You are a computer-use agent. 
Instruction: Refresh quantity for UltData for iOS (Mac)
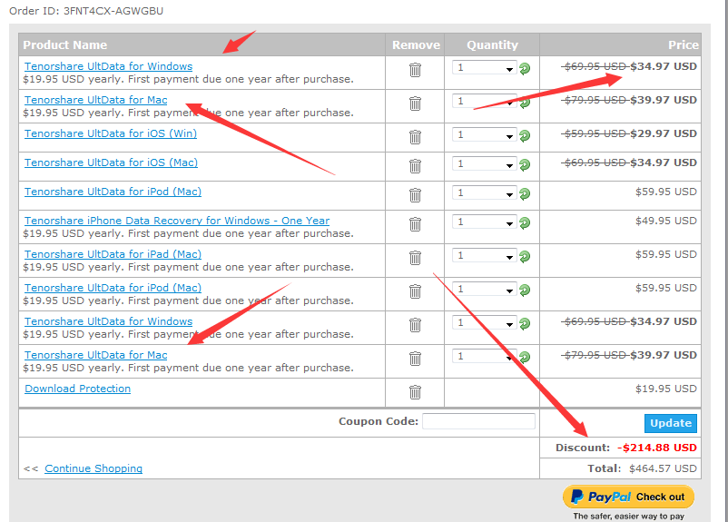pyautogui.click(x=525, y=165)
